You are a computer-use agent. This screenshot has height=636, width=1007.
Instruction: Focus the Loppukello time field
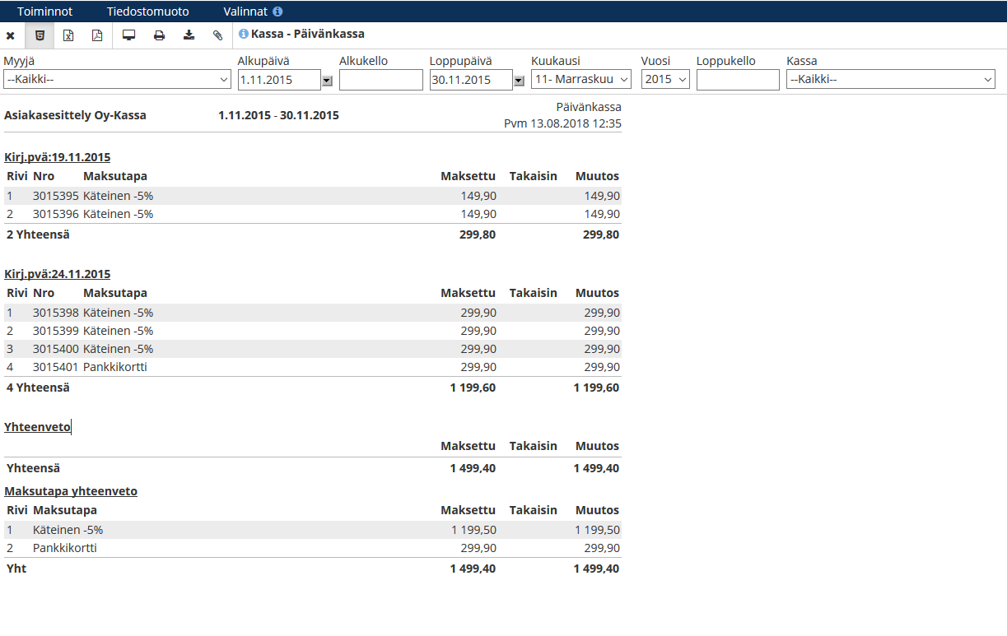(x=738, y=80)
